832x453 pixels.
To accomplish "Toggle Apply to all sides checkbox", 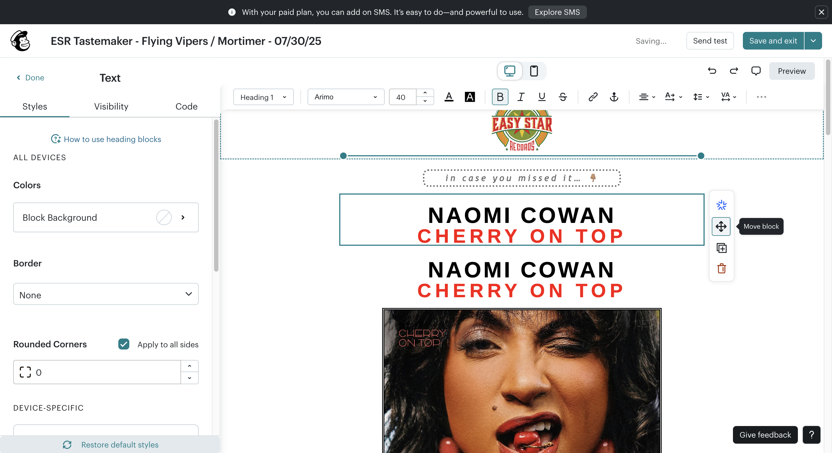I will tap(124, 344).
